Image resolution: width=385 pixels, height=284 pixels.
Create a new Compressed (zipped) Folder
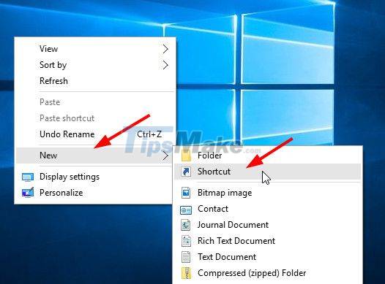click(267, 273)
